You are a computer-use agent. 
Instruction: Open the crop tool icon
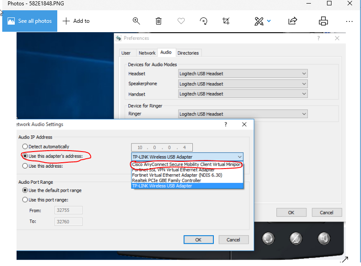click(226, 21)
